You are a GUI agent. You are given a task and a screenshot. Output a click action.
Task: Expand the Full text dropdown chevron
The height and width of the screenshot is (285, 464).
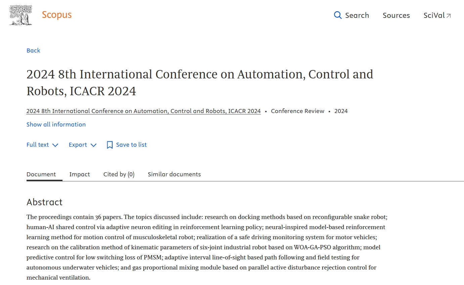coord(55,145)
